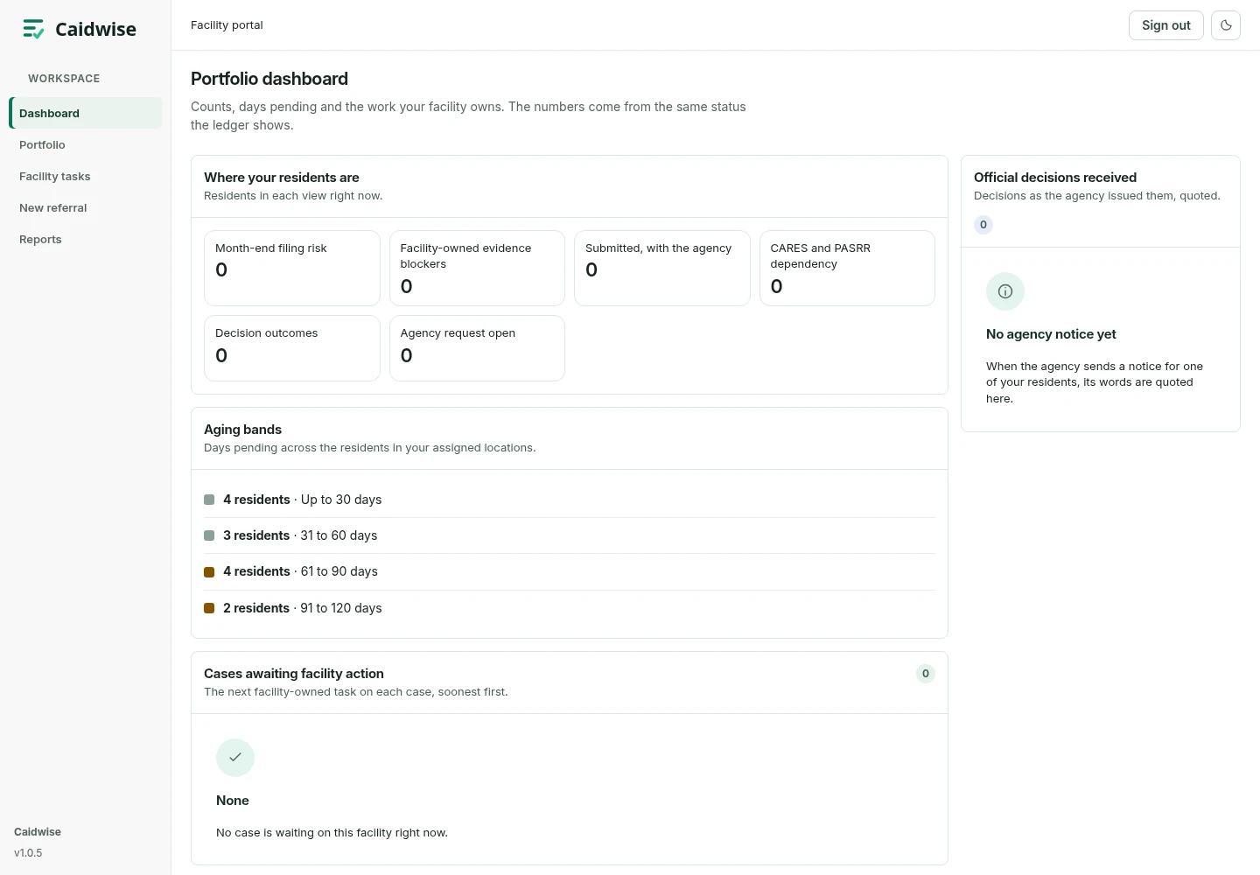
Task: Click the Official decisions received count badge
Action: (983, 225)
